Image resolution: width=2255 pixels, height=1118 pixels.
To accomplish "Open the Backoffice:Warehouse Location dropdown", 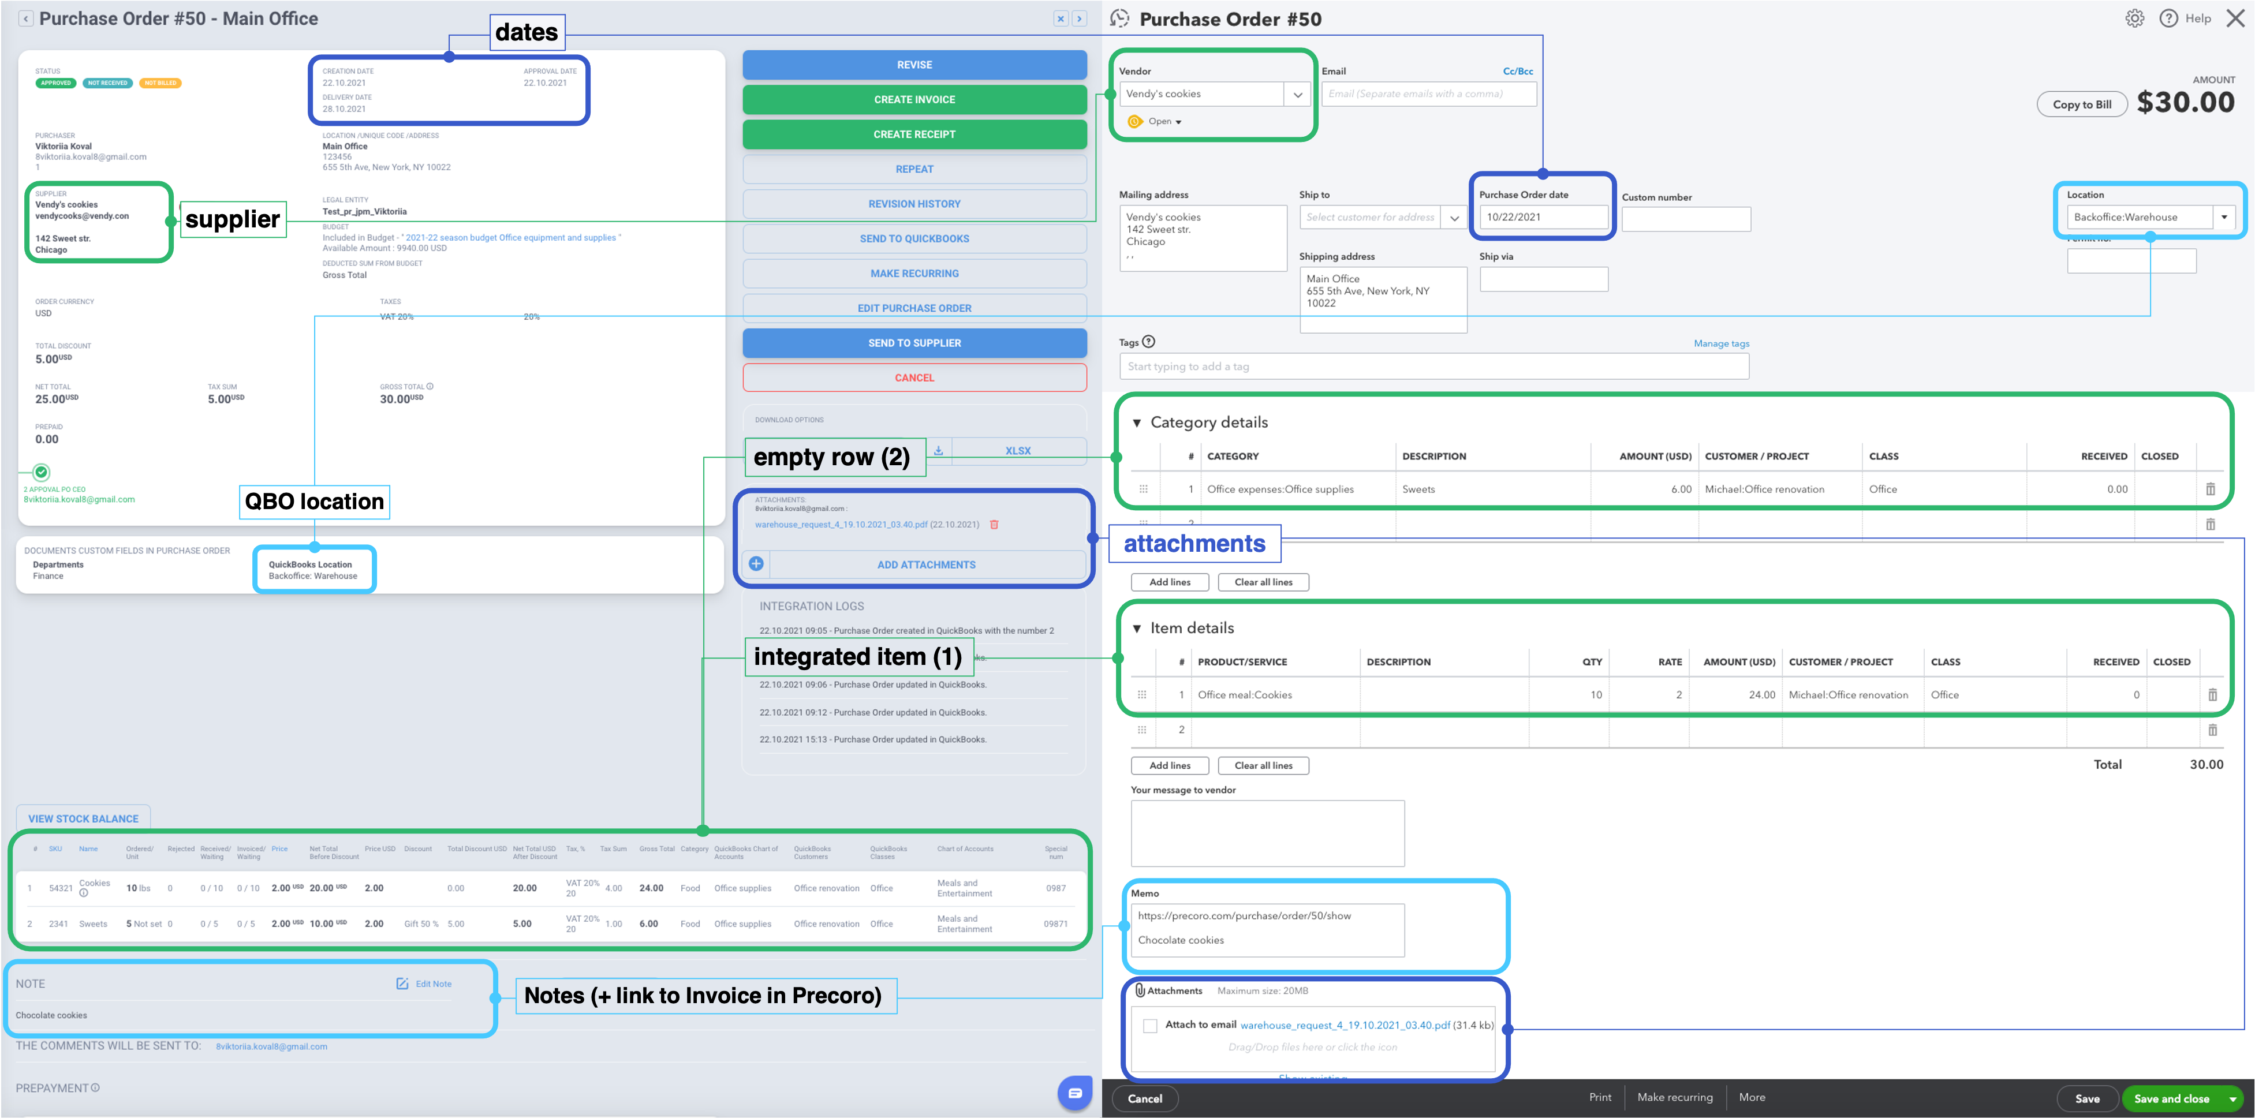I will click(2224, 216).
